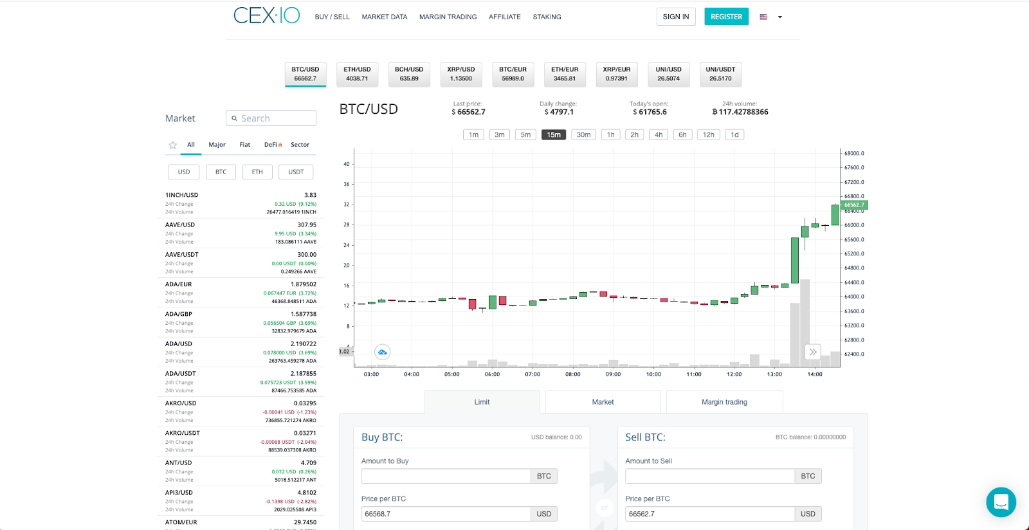Filter markets by ETH
The width and height of the screenshot is (1029, 530).
[x=257, y=172]
